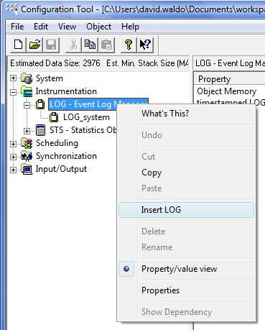The height and width of the screenshot is (330, 265).
Task: Click the What's This pointer help icon
Action: pos(145,45)
